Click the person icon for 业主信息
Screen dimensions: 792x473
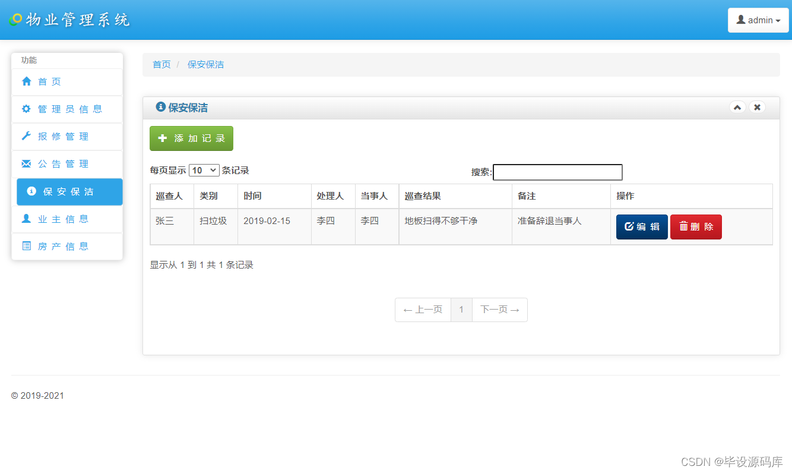click(x=26, y=219)
